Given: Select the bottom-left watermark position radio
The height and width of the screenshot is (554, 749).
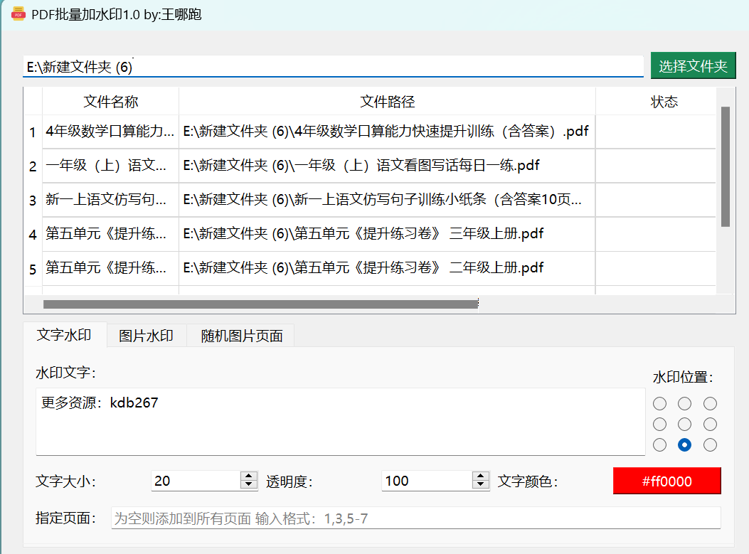Looking at the screenshot, I should click(659, 445).
